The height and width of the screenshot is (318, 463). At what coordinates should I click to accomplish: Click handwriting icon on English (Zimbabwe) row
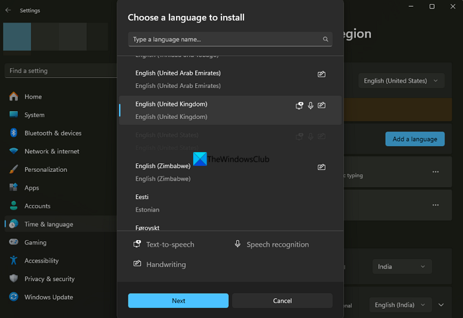pos(321,167)
